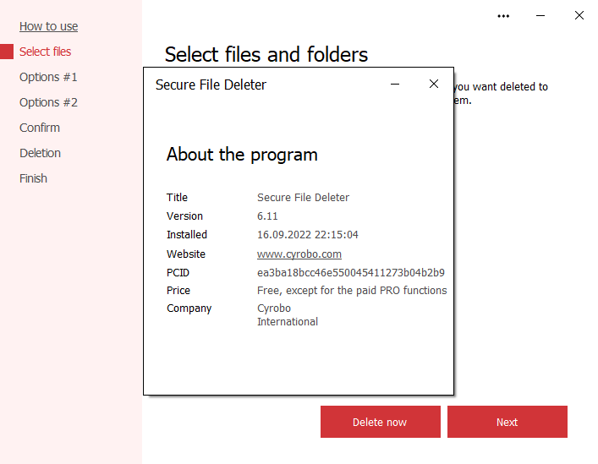Click the Delete now button
The width and height of the screenshot is (598, 464).
[381, 422]
